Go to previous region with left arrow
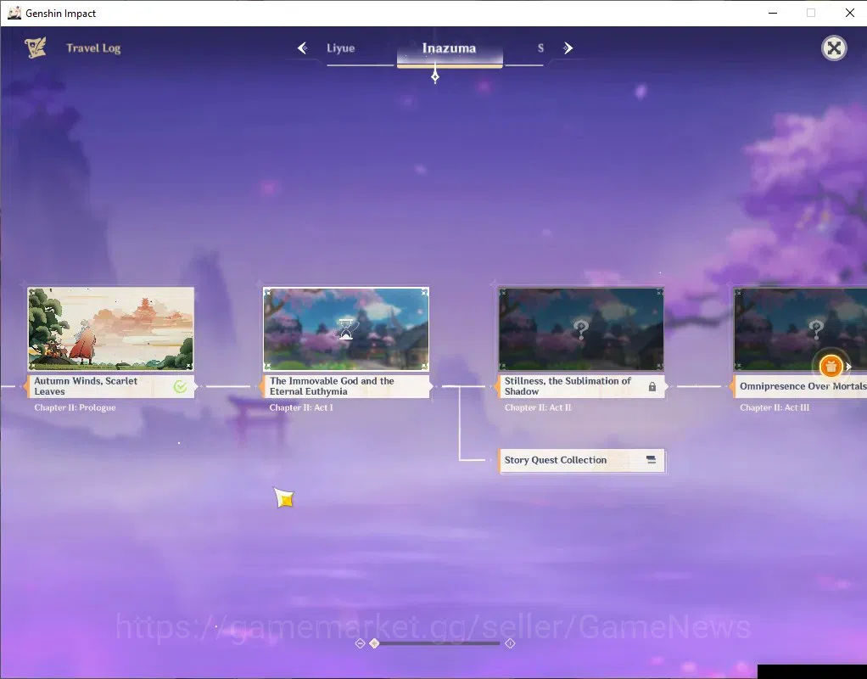This screenshot has height=679, width=867. 303,48
